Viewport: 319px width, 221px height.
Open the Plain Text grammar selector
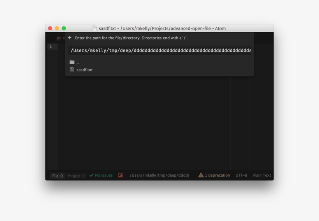262,175
